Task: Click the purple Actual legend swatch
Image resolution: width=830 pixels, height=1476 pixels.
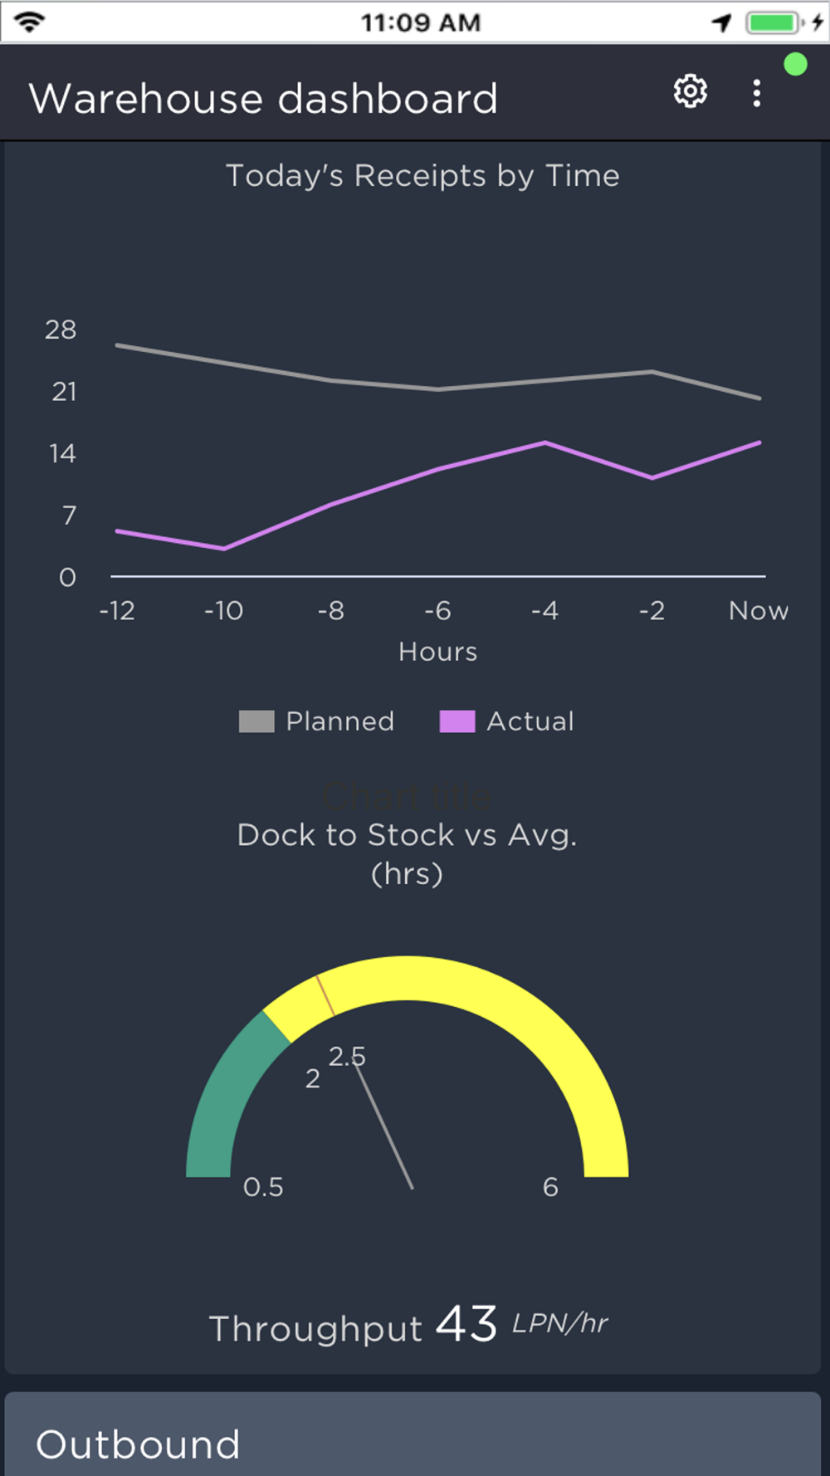Action: coord(457,721)
